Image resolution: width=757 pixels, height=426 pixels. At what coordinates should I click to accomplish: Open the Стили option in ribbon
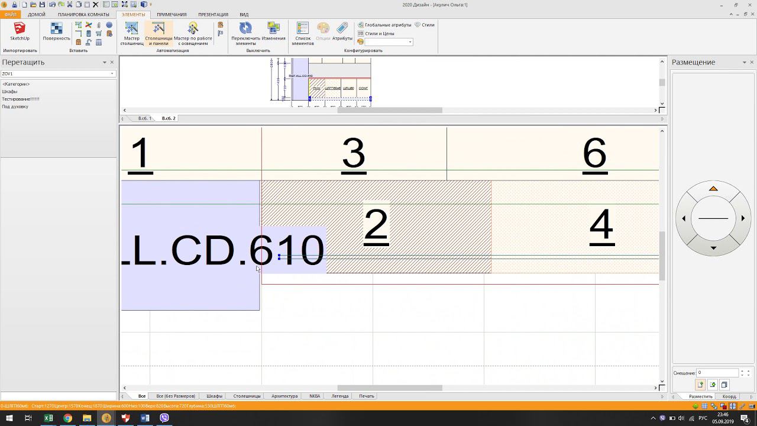point(425,25)
